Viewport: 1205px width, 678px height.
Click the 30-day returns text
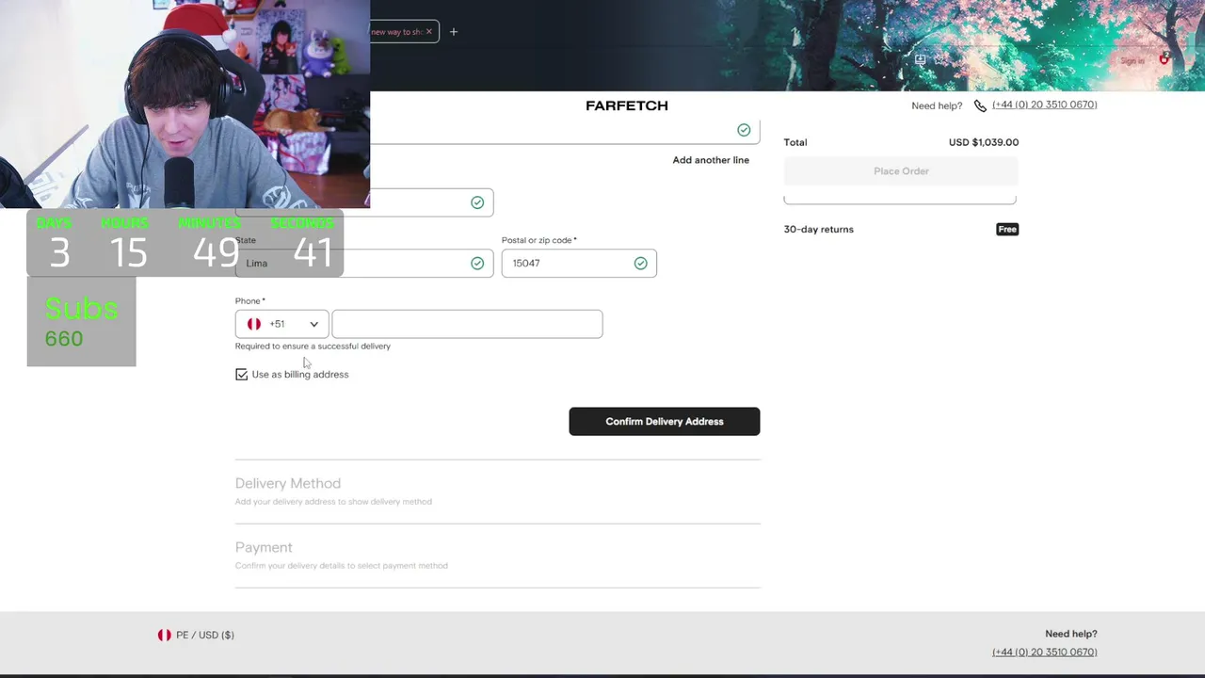(819, 229)
